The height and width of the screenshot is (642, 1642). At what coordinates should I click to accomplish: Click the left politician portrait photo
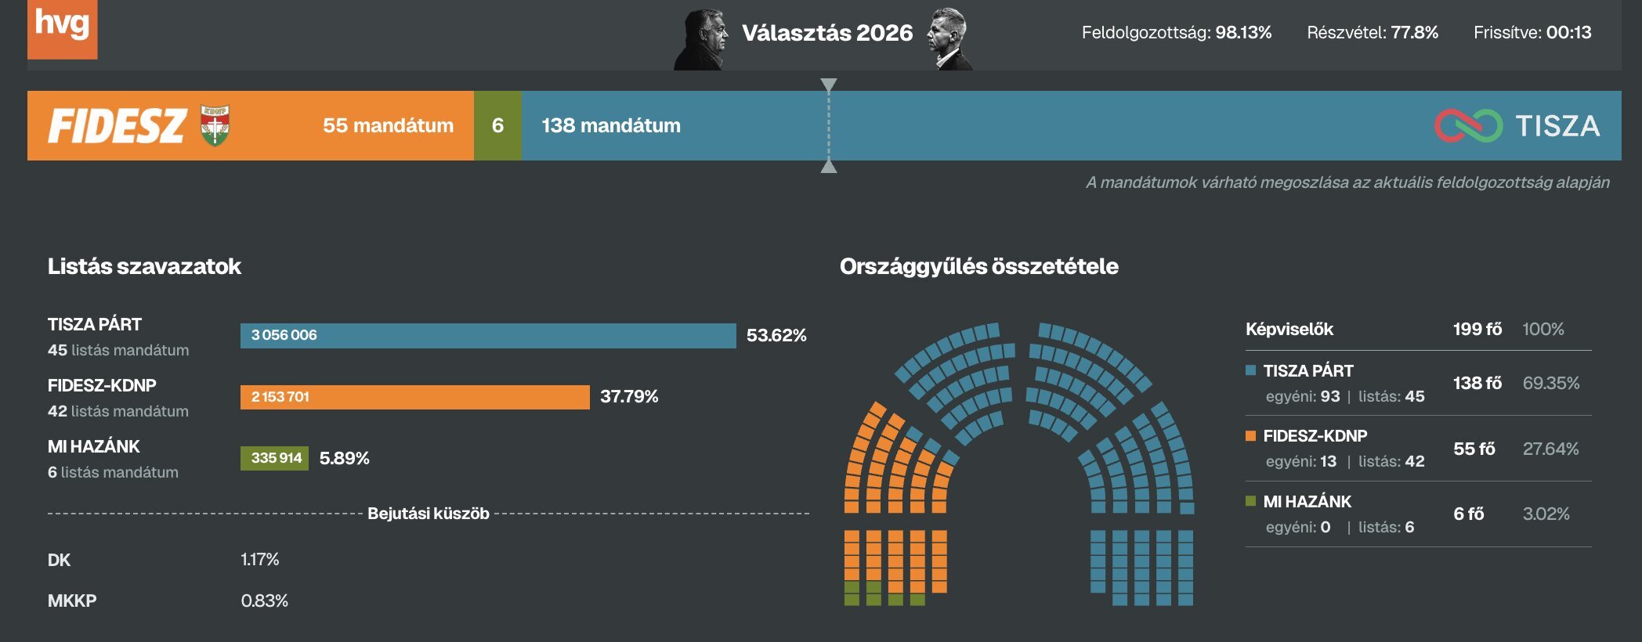point(703,39)
